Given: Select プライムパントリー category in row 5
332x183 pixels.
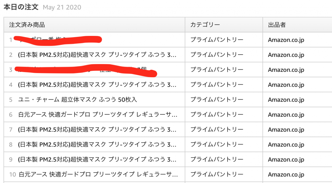Looking at the screenshot, I should (x=217, y=99).
